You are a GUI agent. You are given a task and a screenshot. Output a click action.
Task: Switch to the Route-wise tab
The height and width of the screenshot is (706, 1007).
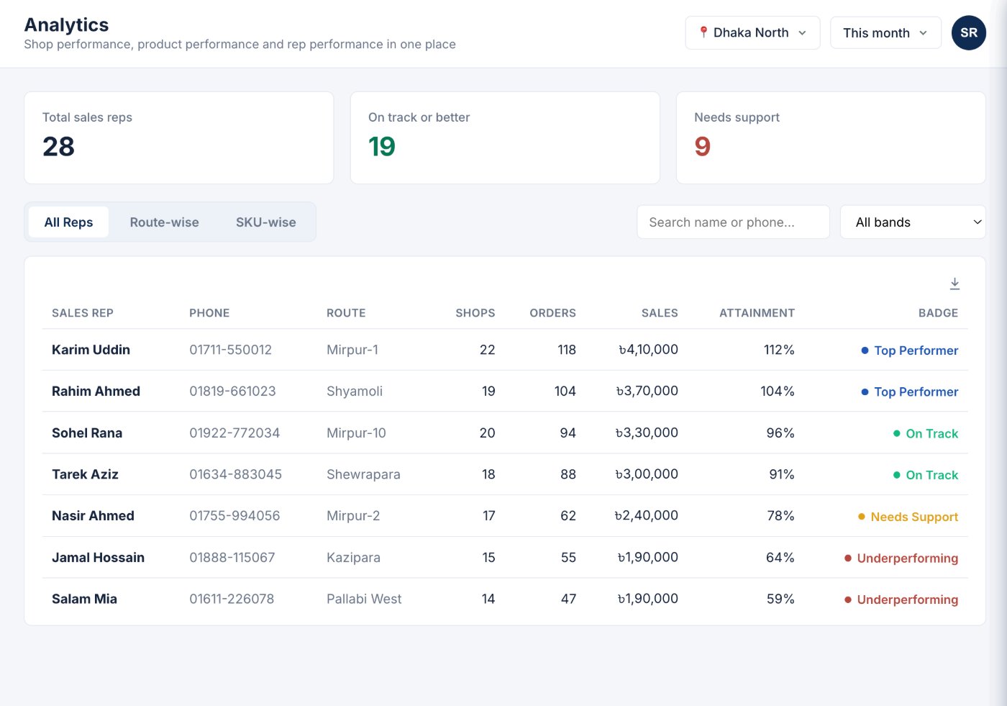click(x=164, y=222)
